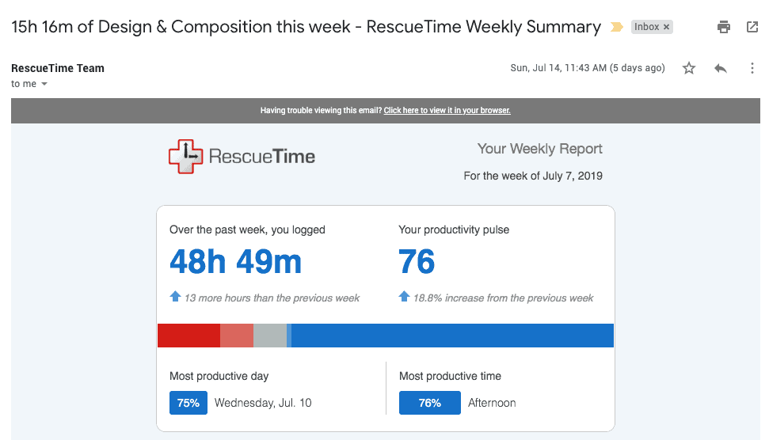Click the 76% most productive time badge

pos(429,403)
